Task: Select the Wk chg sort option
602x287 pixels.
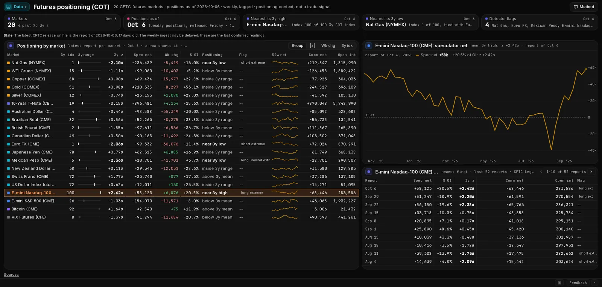Action: point(328,46)
